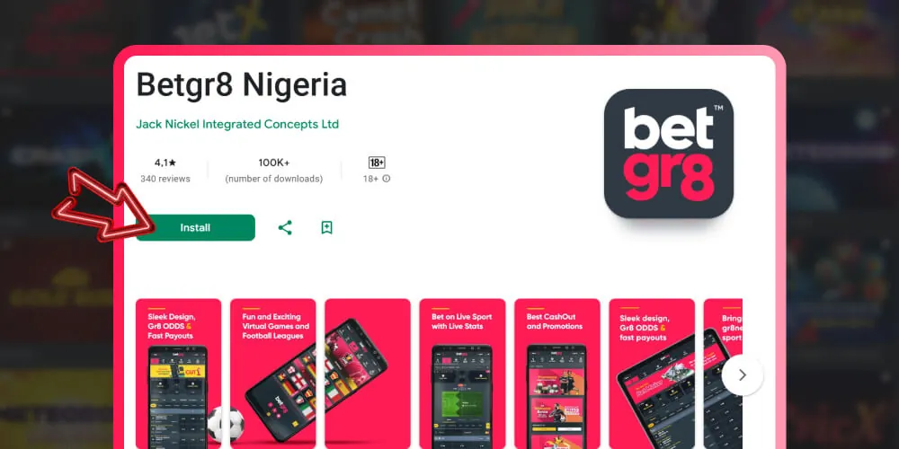Click the info icon next to 18+
899x449 pixels.
(387, 179)
